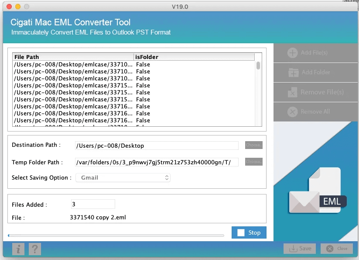Click False value in first list row

(x=143, y=64)
